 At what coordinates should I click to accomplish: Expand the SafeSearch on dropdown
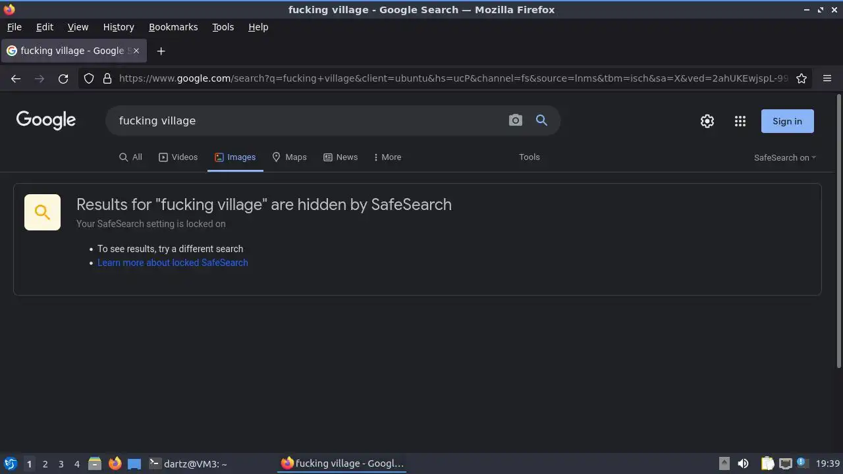tap(785, 157)
